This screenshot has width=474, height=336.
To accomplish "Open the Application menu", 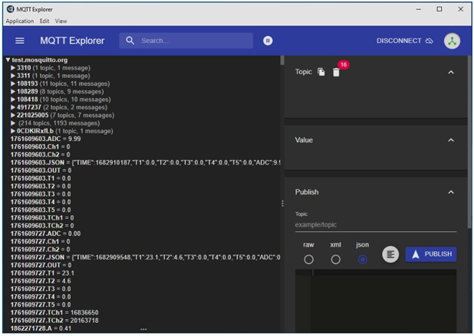I will point(20,21).
